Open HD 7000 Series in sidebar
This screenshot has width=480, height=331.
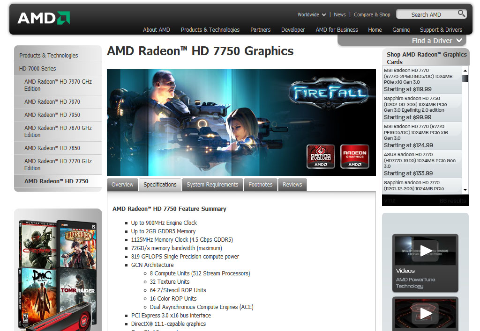coord(37,68)
